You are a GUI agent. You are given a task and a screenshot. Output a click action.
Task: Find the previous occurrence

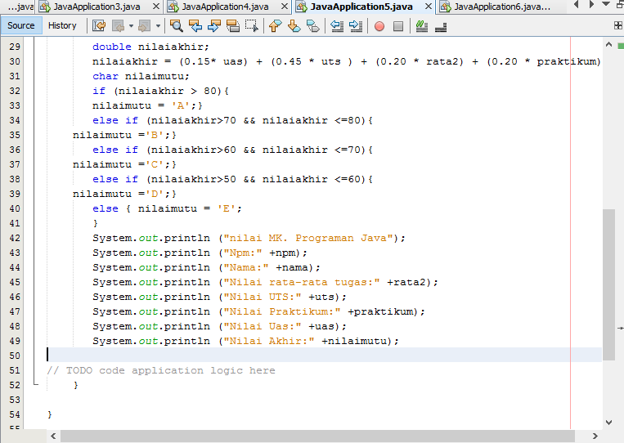pos(195,26)
